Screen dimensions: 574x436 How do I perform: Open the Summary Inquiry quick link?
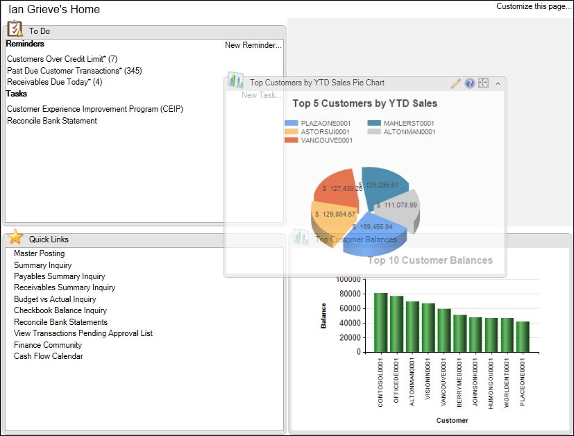[43, 265]
